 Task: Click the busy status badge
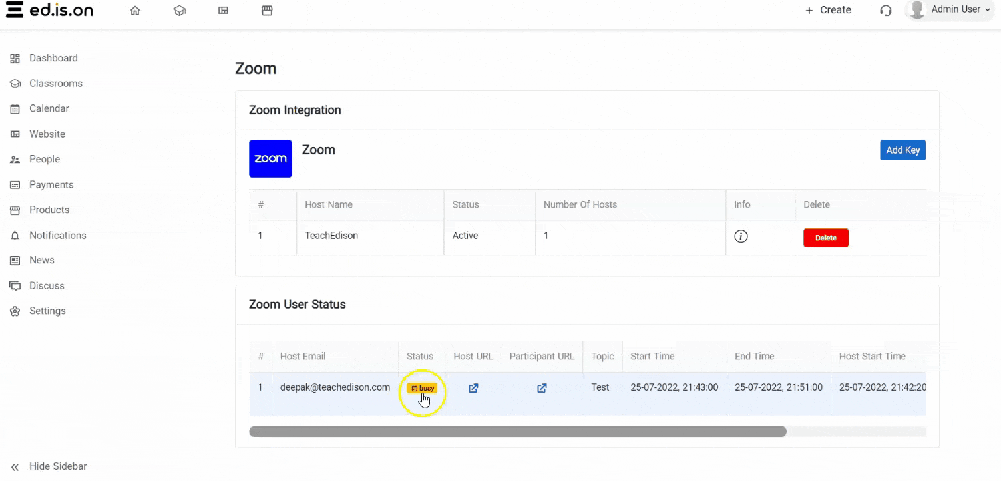[x=422, y=388]
